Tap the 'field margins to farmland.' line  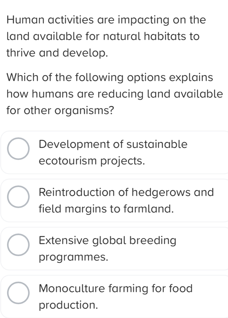point(106,209)
